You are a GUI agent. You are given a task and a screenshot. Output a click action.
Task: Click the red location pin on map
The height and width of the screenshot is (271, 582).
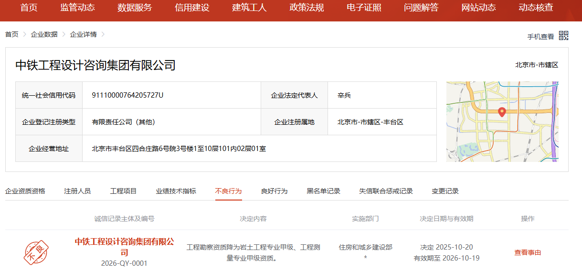point(501,112)
